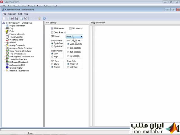The height and width of the screenshot is (135, 180).
Task: Select 62.500 kHz SPI clock rate
Action: click(x=68, y=56)
